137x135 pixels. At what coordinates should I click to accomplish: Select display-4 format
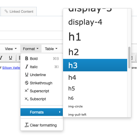click(x=95, y=22)
